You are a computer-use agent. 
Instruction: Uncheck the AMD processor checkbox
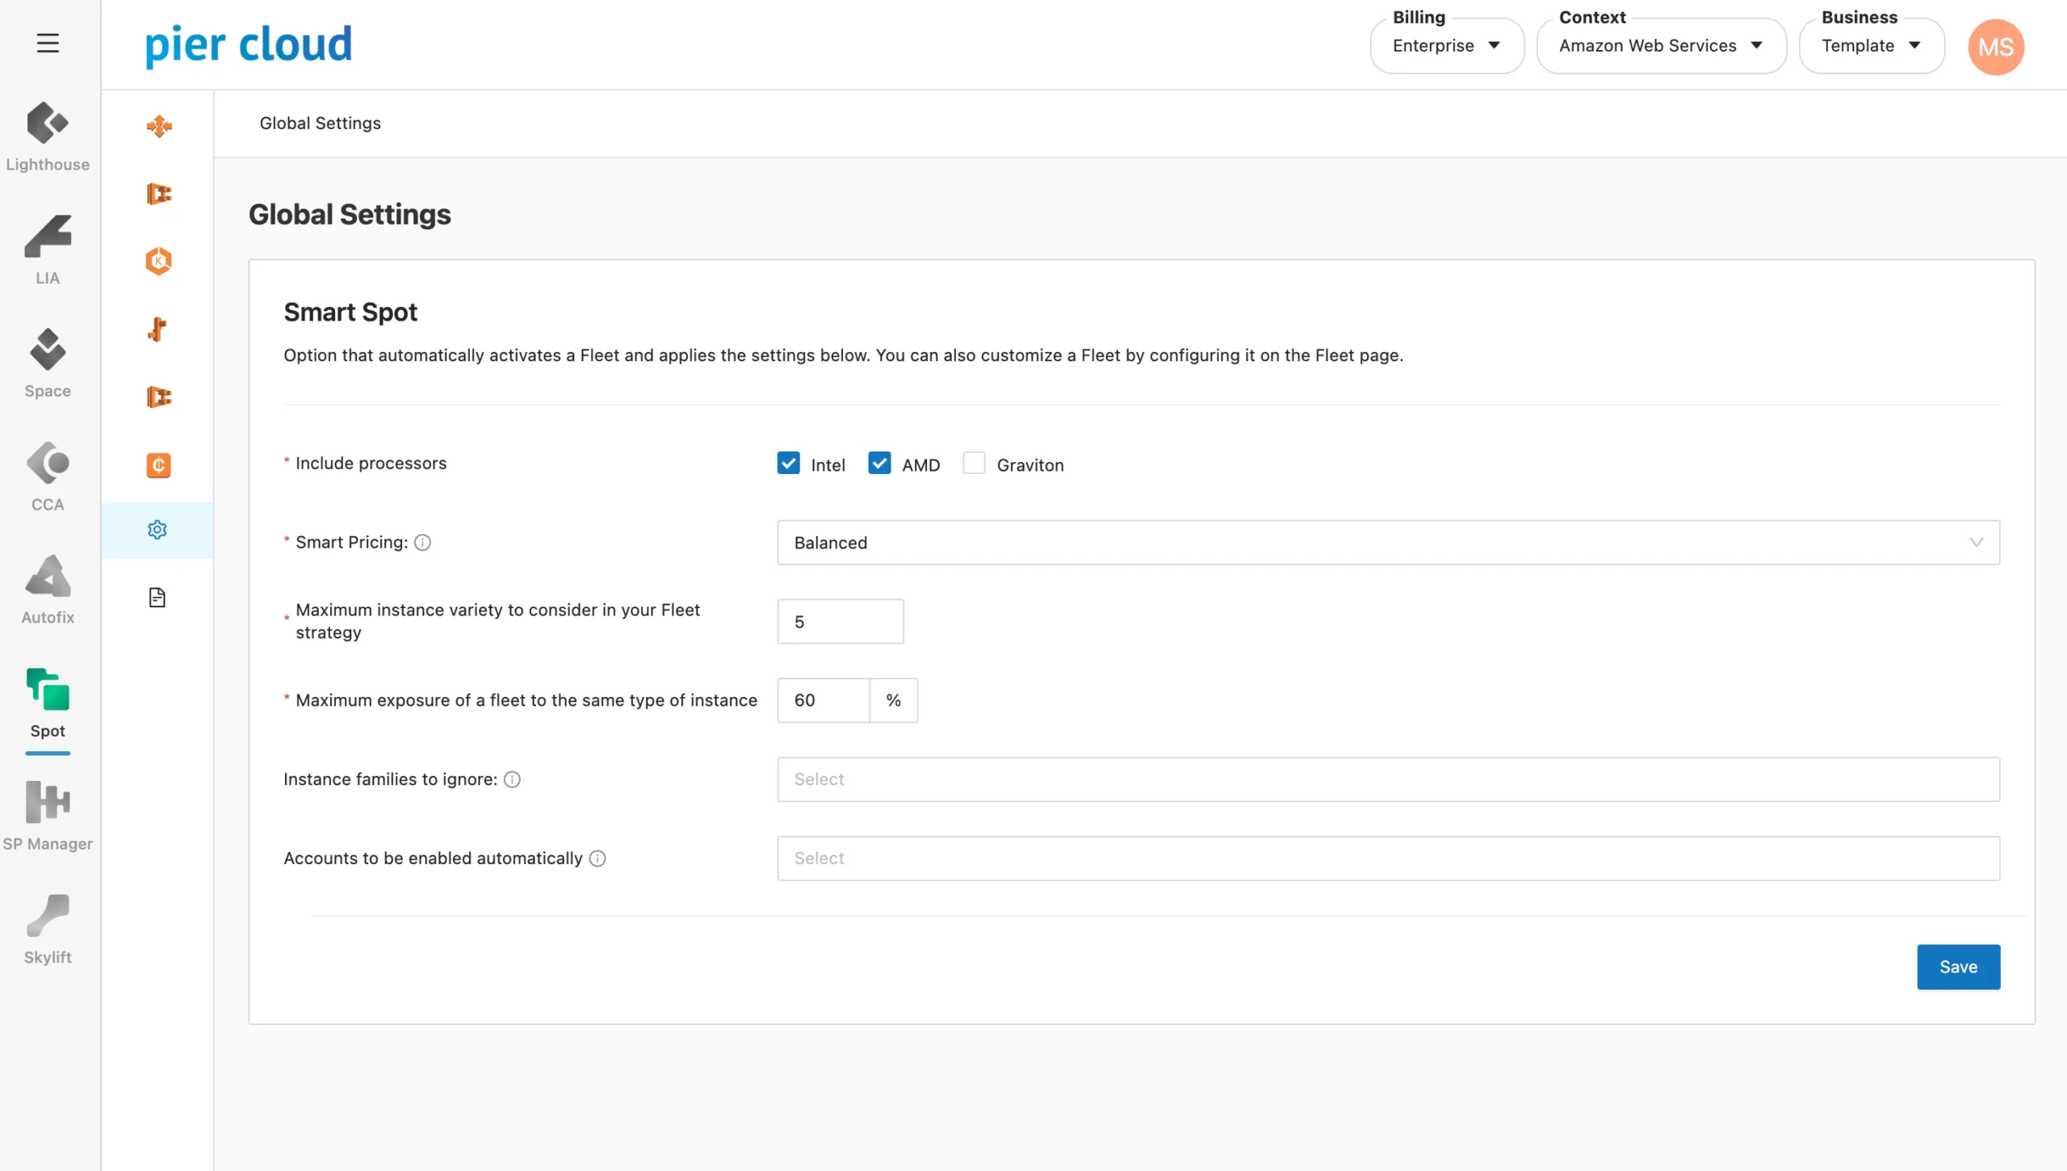[x=879, y=463]
